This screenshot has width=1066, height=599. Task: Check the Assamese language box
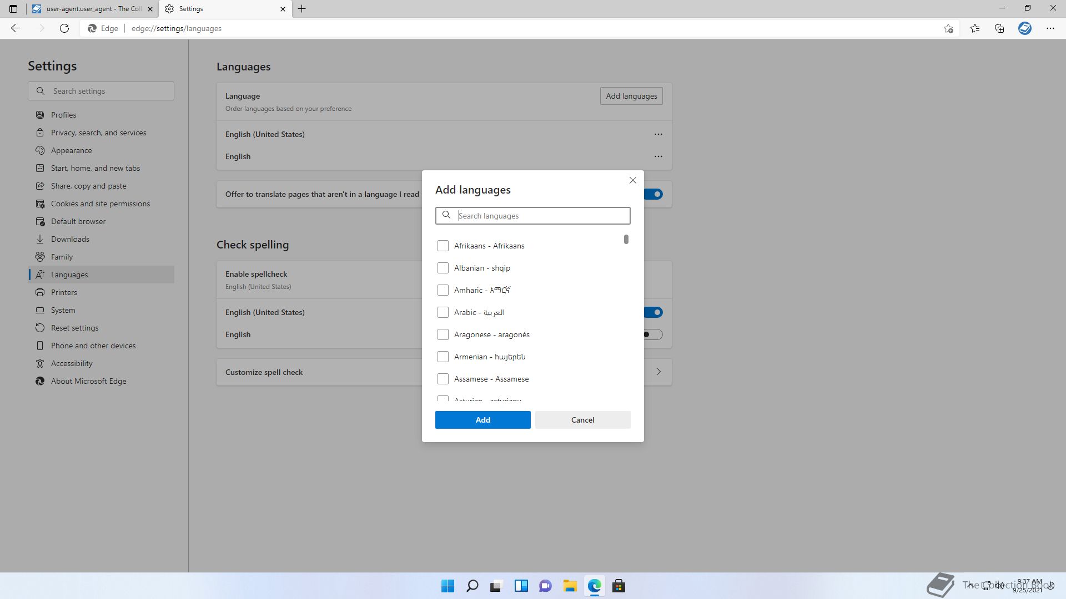tap(443, 379)
